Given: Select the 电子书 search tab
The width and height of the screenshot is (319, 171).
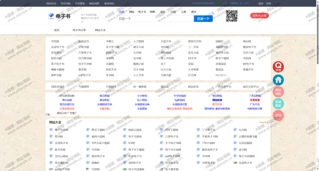Looking at the screenshot, I should point(142,12).
